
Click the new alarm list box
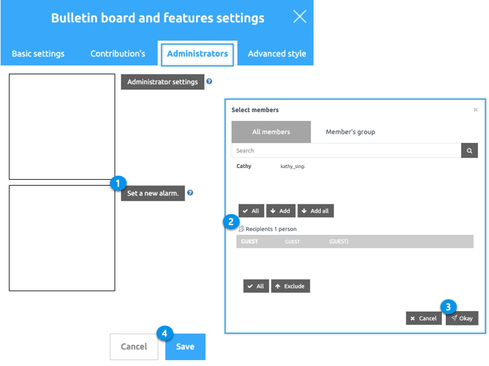click(x=62, y=238)
